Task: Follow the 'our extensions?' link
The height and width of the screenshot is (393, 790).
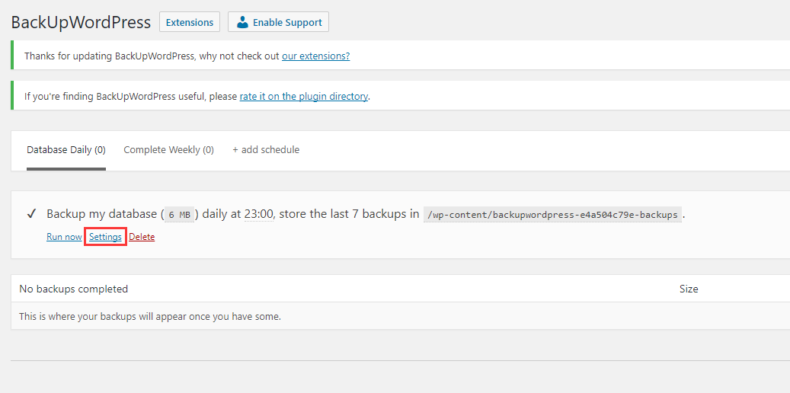Action: (x=315, y=56)
